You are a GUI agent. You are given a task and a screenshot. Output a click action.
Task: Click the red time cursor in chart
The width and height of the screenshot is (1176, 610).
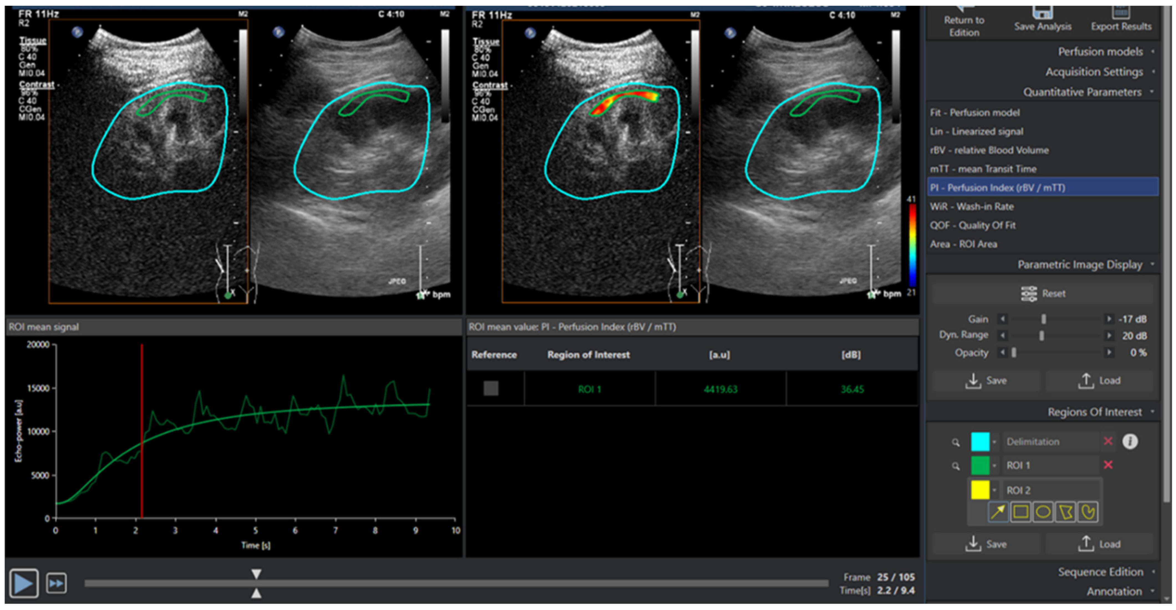[141, 431]
